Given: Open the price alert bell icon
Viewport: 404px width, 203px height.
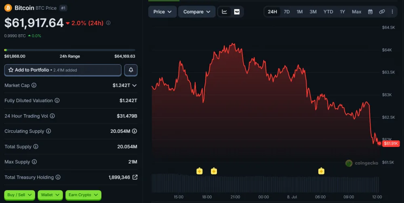Looking at the screenshot, I should tap(131, 70).
